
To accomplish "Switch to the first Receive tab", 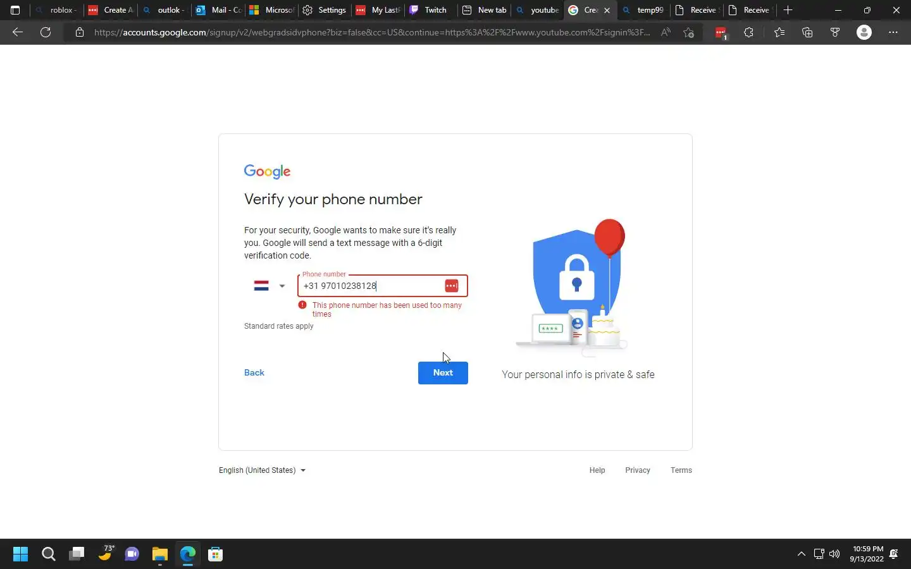I will 697,10.
